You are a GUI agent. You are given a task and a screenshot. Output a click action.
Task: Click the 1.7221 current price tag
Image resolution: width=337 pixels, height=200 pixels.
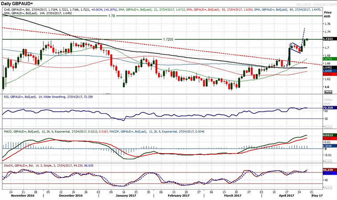(x=329, y=39)
